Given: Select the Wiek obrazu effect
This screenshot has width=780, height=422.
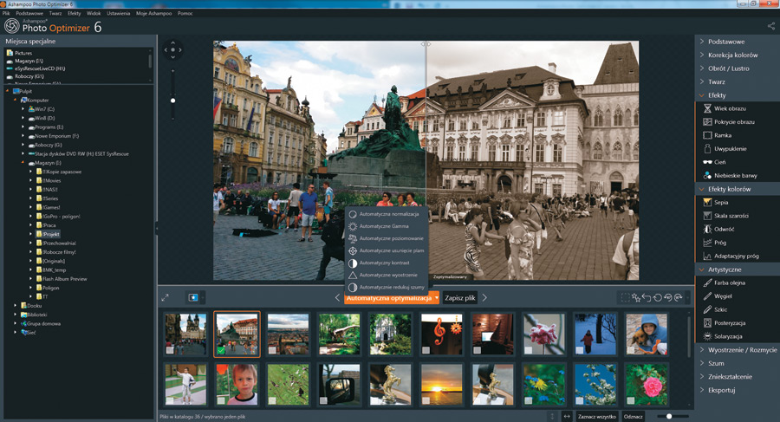Looking at the screenshot, I should click(x=730, y=108).
